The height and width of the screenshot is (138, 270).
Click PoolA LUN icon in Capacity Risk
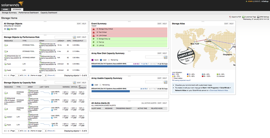coord(5,125)
